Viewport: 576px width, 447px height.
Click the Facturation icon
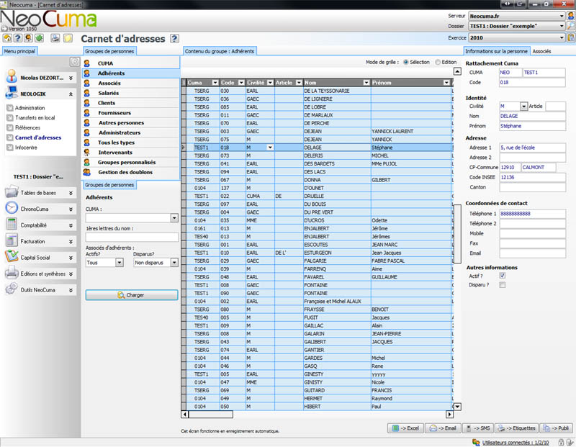pos(12,240)
